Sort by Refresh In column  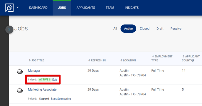(97, 60)
